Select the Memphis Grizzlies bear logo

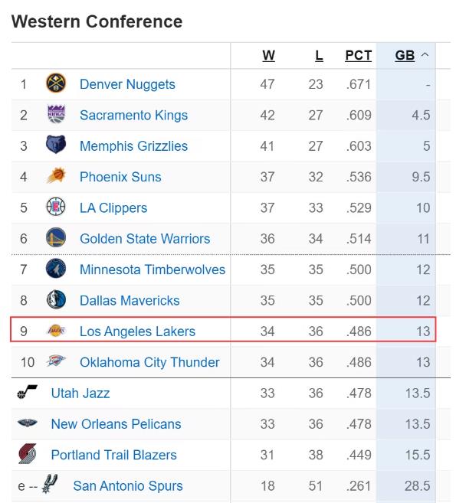point(56,145)
